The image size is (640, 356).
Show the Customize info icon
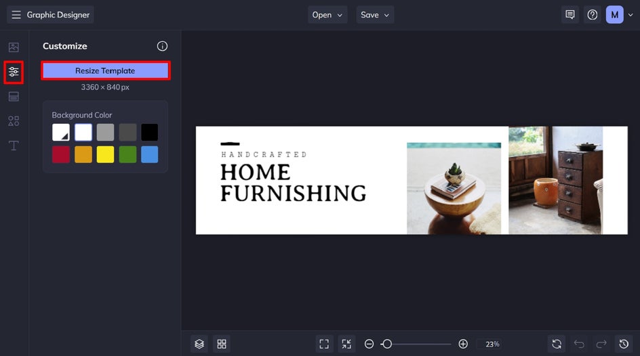click(162, 46)
